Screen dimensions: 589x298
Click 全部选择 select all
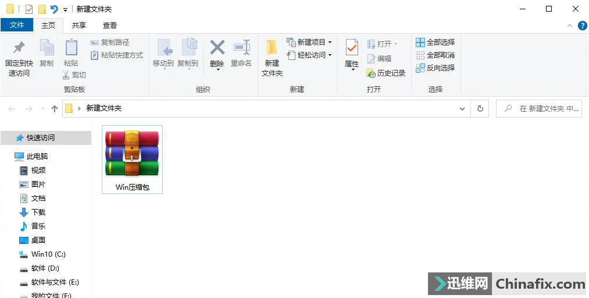pos(435,42)
